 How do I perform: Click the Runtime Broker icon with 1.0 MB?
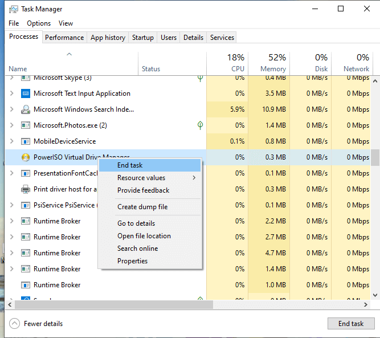(26, 285)
